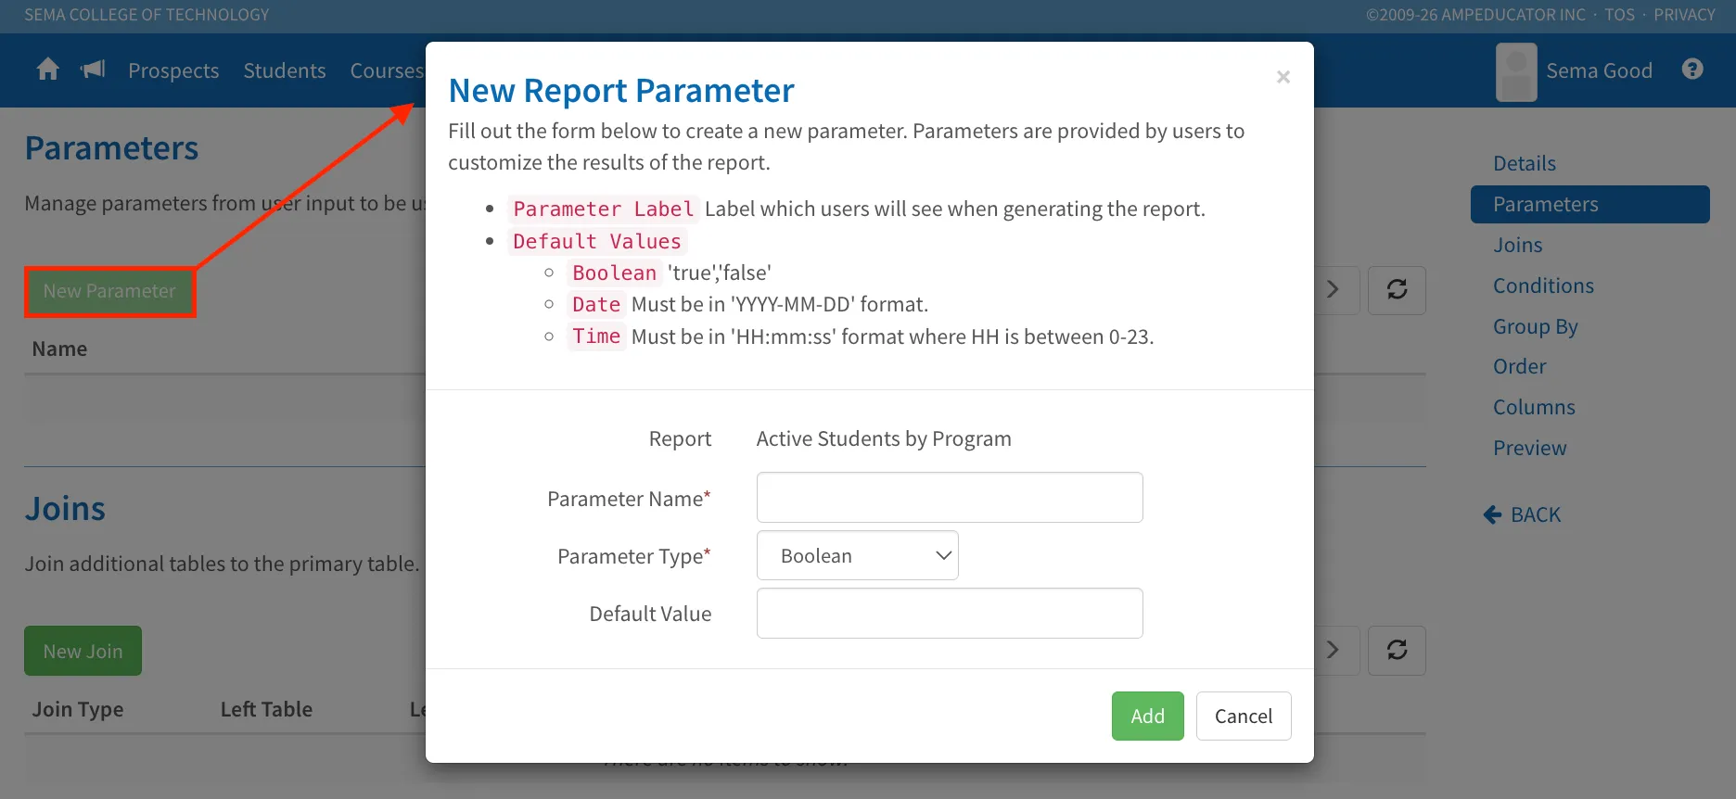Cancel the parameter dialog
1736x799 pixels.
1243,716
